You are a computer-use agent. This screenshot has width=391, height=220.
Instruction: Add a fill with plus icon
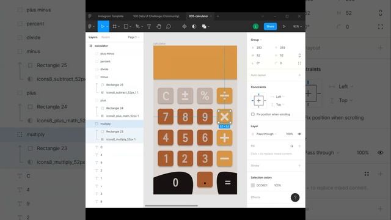[299, 146]
